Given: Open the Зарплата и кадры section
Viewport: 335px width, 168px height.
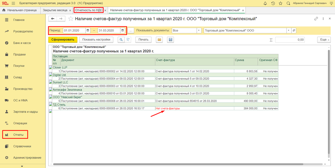Looking at the screenshot, I should tap(25, 112).
